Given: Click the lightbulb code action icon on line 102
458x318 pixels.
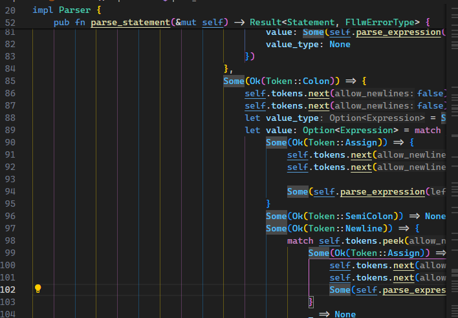Looking at the screenshot, I should (38, 289).
